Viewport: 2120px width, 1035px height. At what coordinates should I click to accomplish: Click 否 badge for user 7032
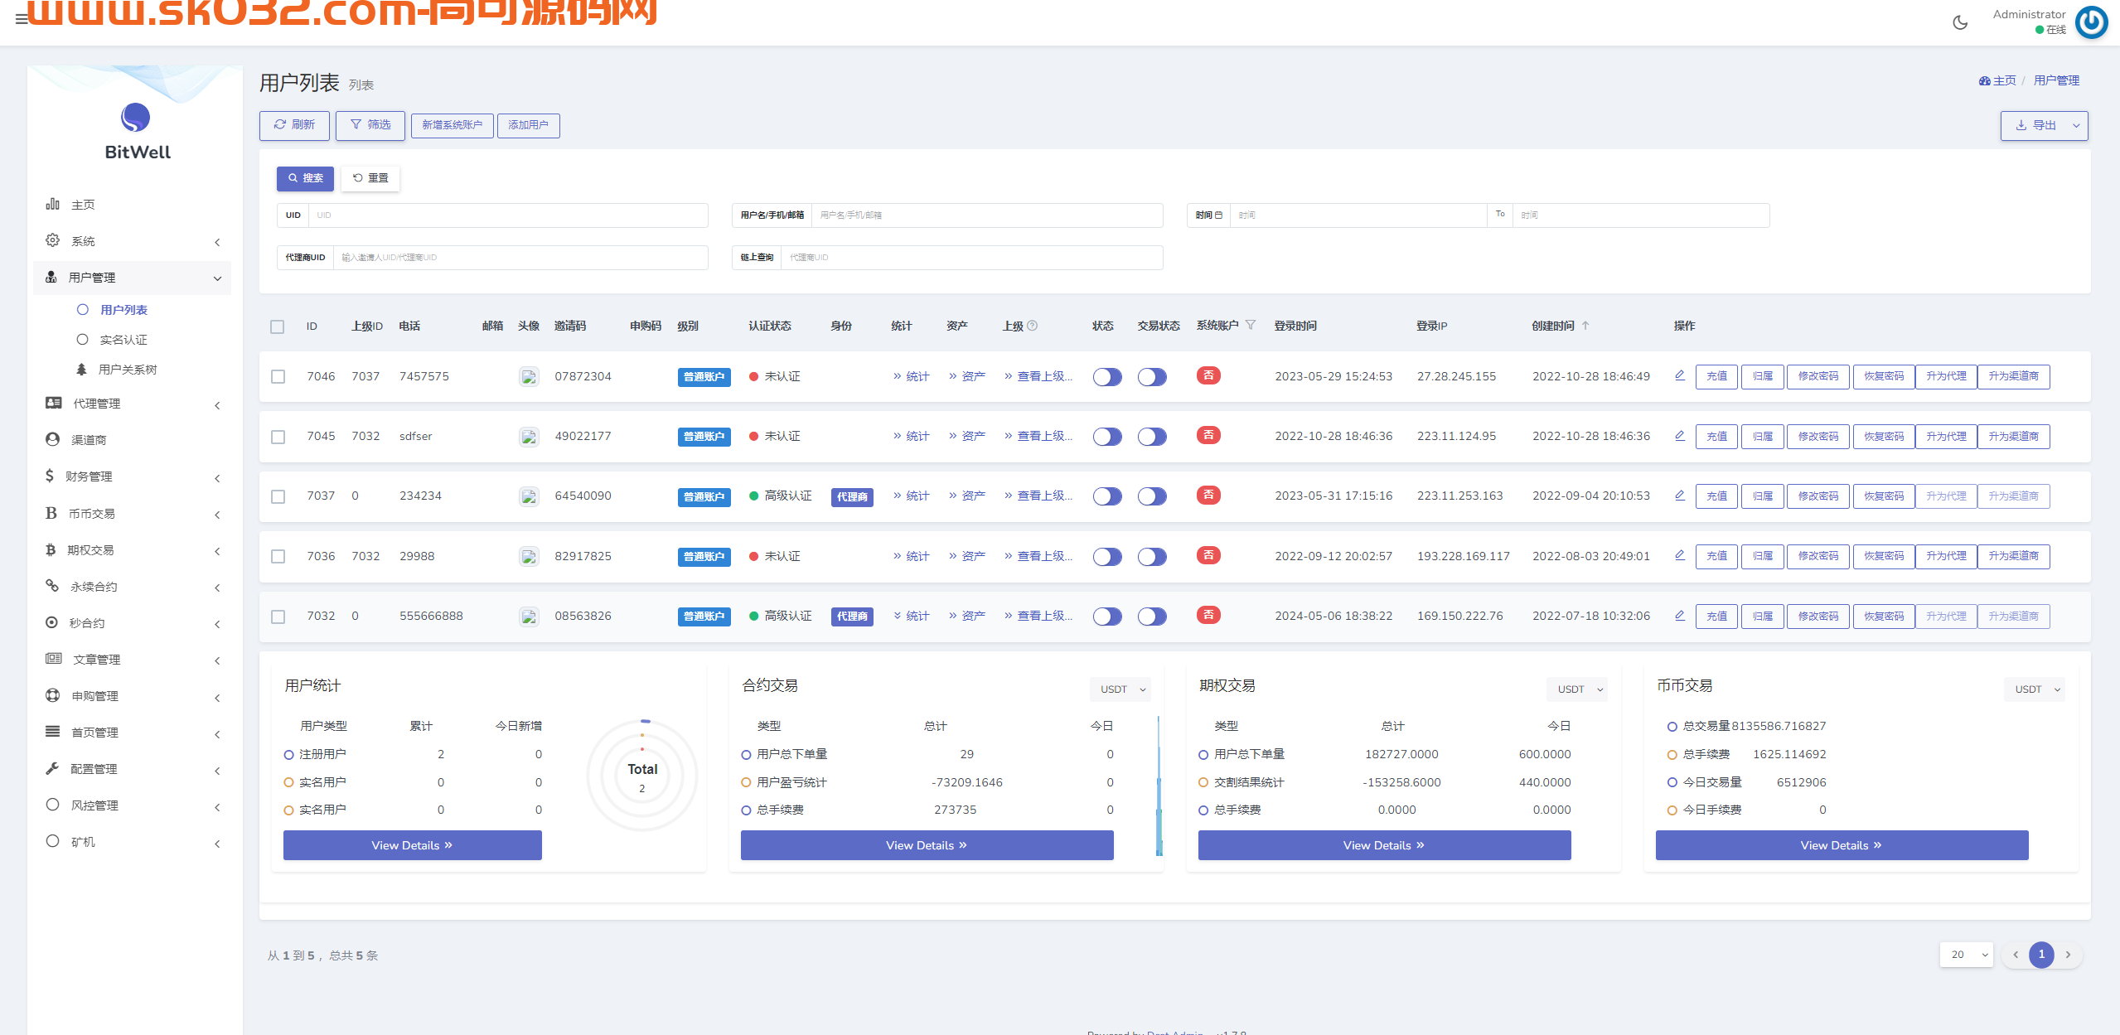[1208, 615]
